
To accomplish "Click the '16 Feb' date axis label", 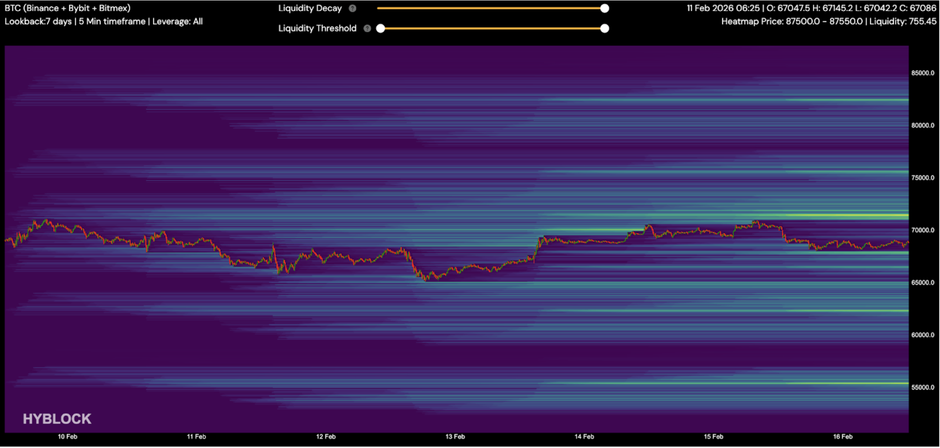I will pos(843,437).
